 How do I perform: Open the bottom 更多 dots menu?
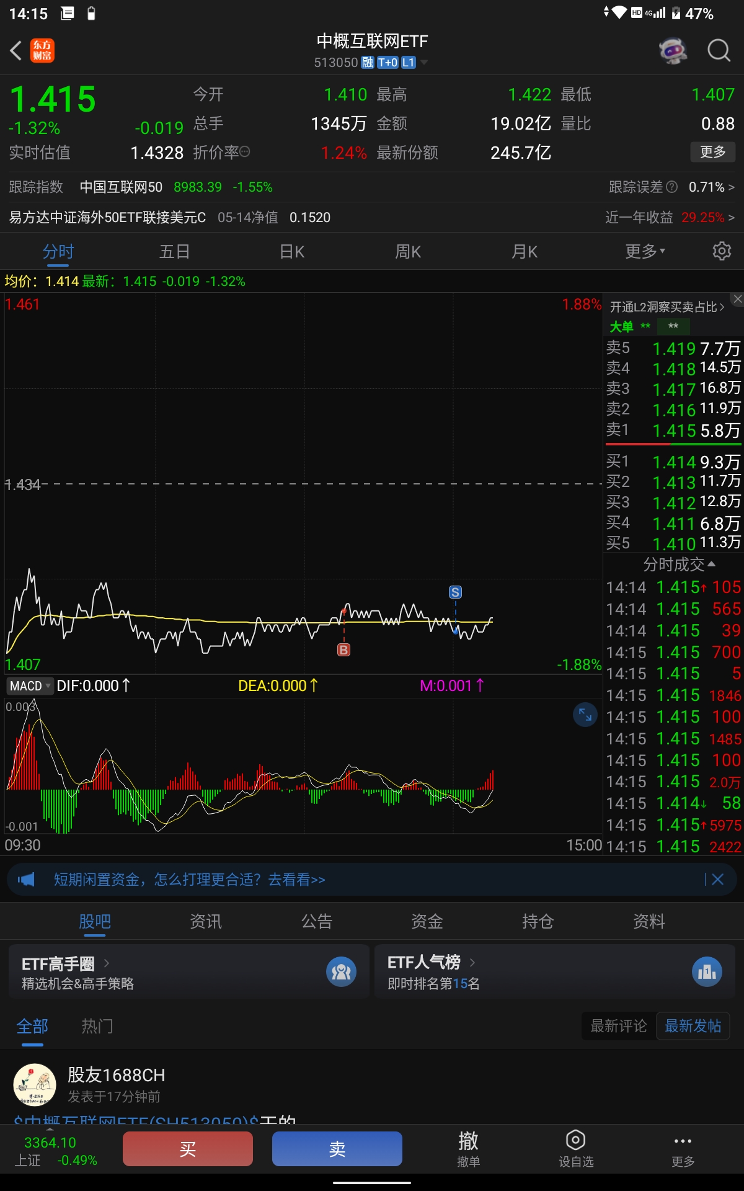tap(683, 1148)
